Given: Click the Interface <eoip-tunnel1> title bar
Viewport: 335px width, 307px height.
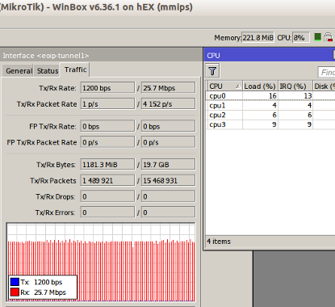Looking at the screenshot, I should pyautogui.click(x=101, y=56).
